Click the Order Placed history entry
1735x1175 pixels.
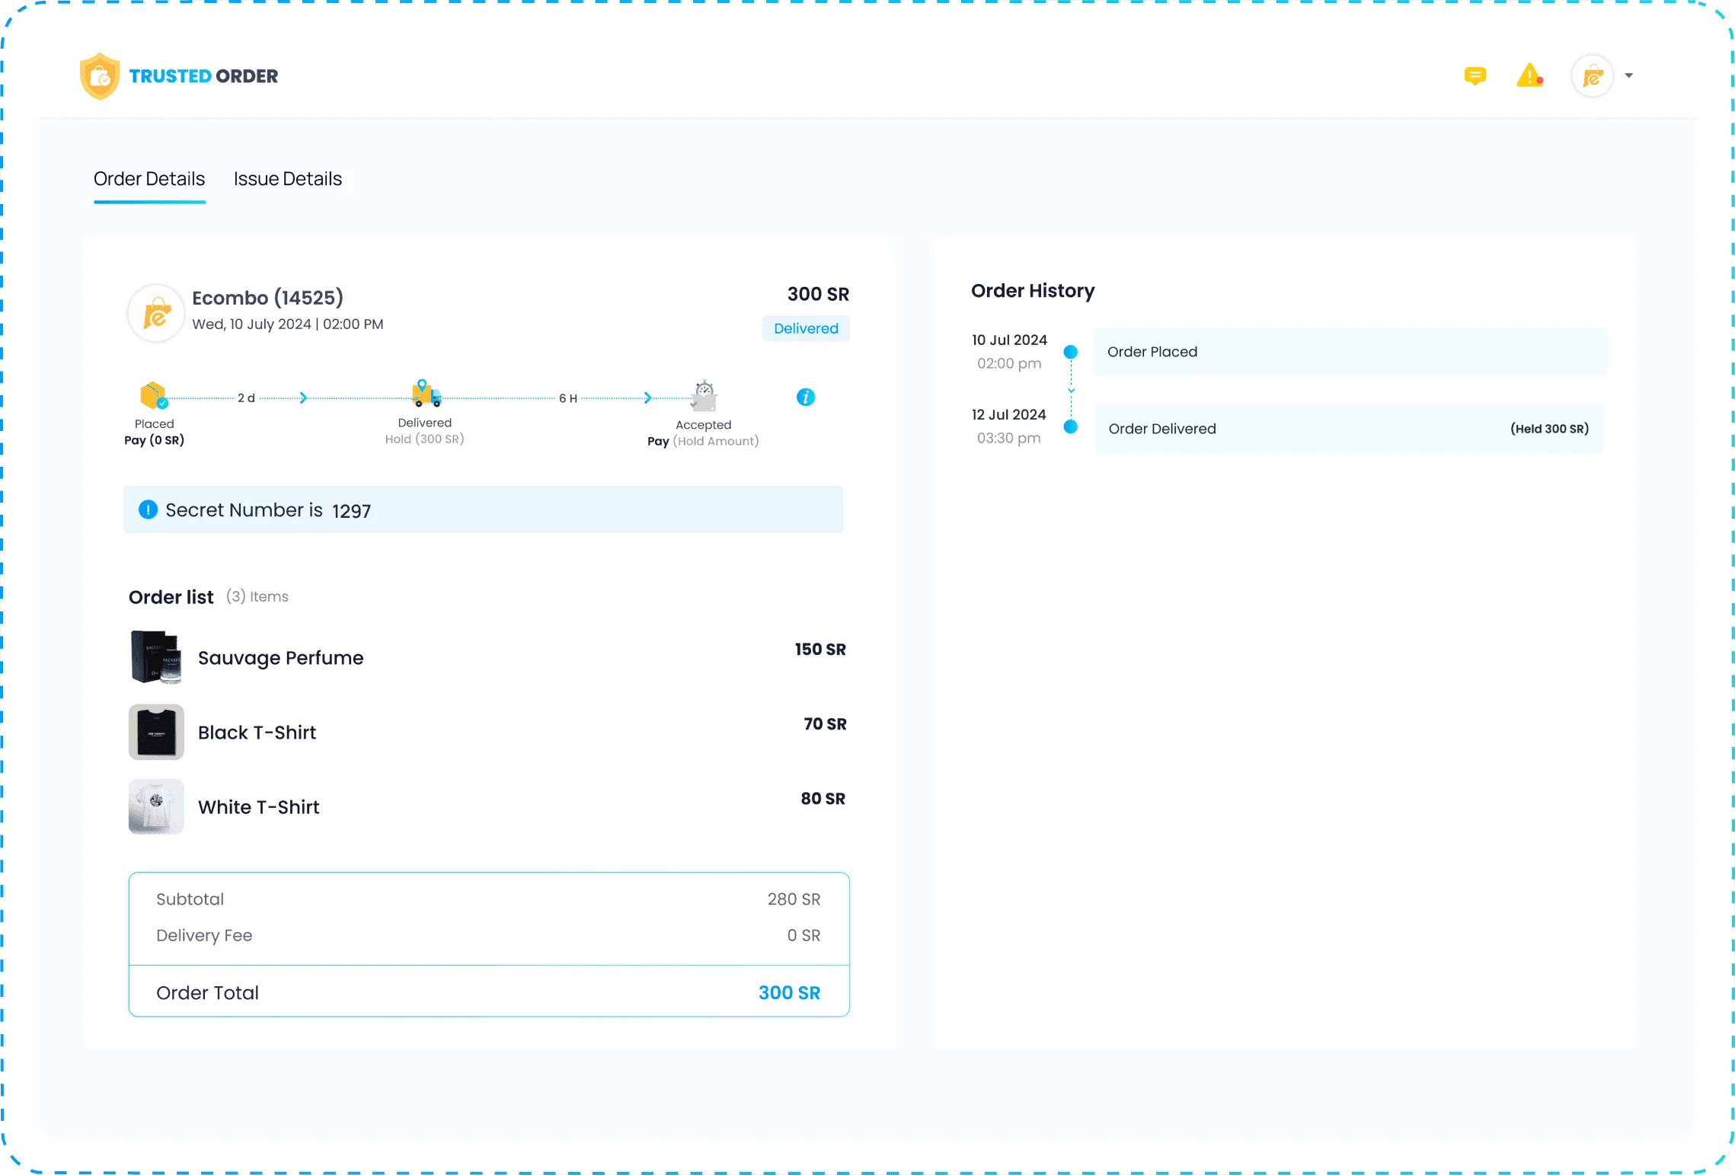pyautogui.click(x=1350, y=352)
